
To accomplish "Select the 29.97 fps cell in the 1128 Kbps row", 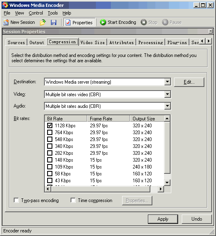I will (99, 126).
